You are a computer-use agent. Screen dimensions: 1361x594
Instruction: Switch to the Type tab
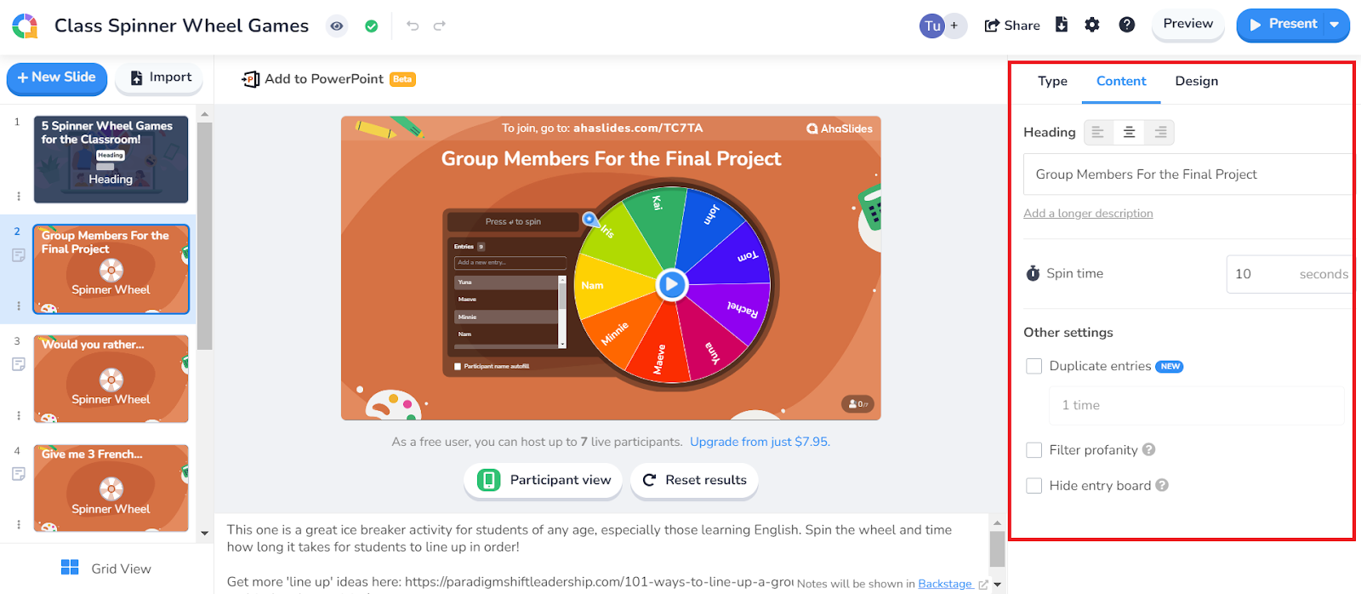click(x=1052, y=81)
